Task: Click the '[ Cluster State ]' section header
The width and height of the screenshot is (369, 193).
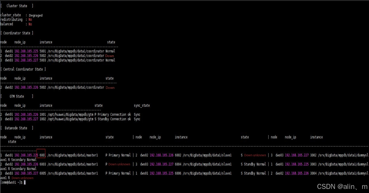Action: (17, 6)
